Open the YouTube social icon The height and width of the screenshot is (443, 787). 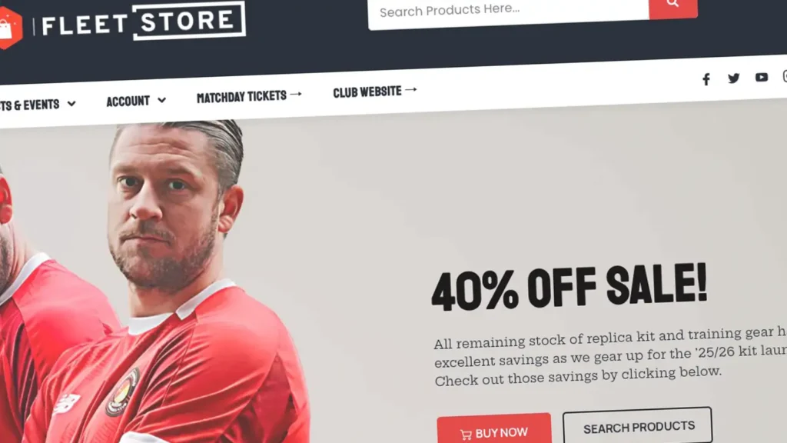(x=762, y=78)
